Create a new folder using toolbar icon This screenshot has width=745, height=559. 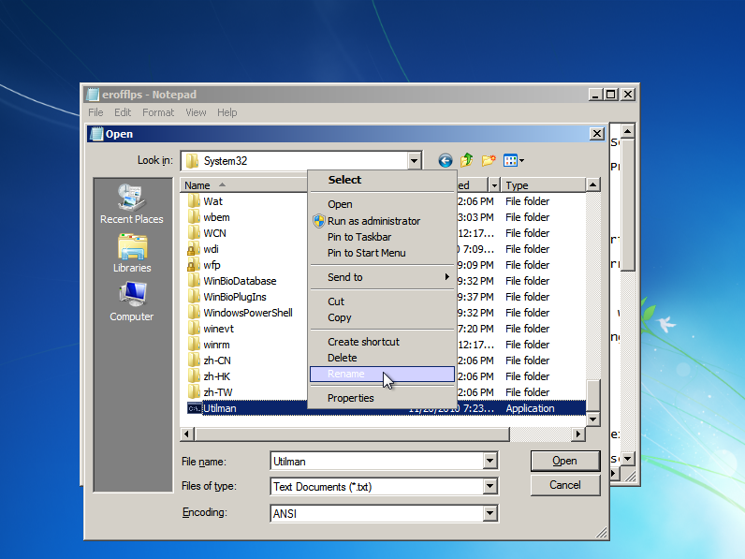click(488, 161)
